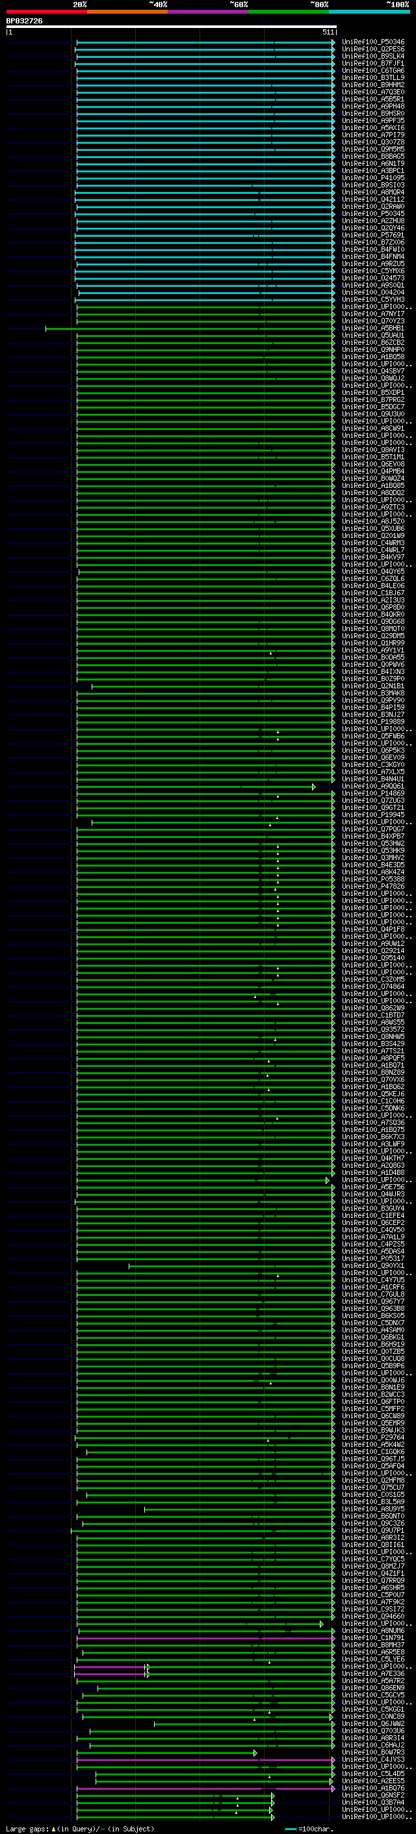Image resolution: width=416 pixels, height=1834 pixels.
Task: Select the UniRef100_Q4QY65 label
Action: point(373,572)
